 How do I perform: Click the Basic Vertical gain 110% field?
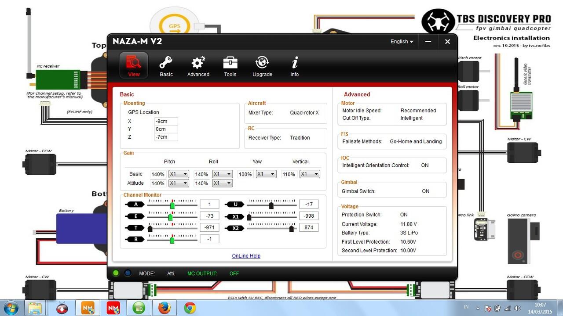(x=289, y=174)
